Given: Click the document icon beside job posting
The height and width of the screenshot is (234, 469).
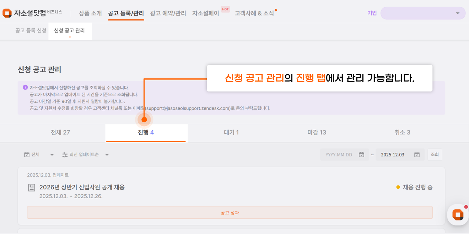Looking at the screenshot, I should point(32,188).
